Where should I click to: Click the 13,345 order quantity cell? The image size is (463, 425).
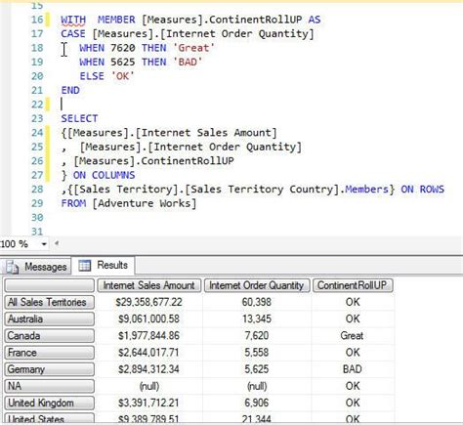(257, 319)
